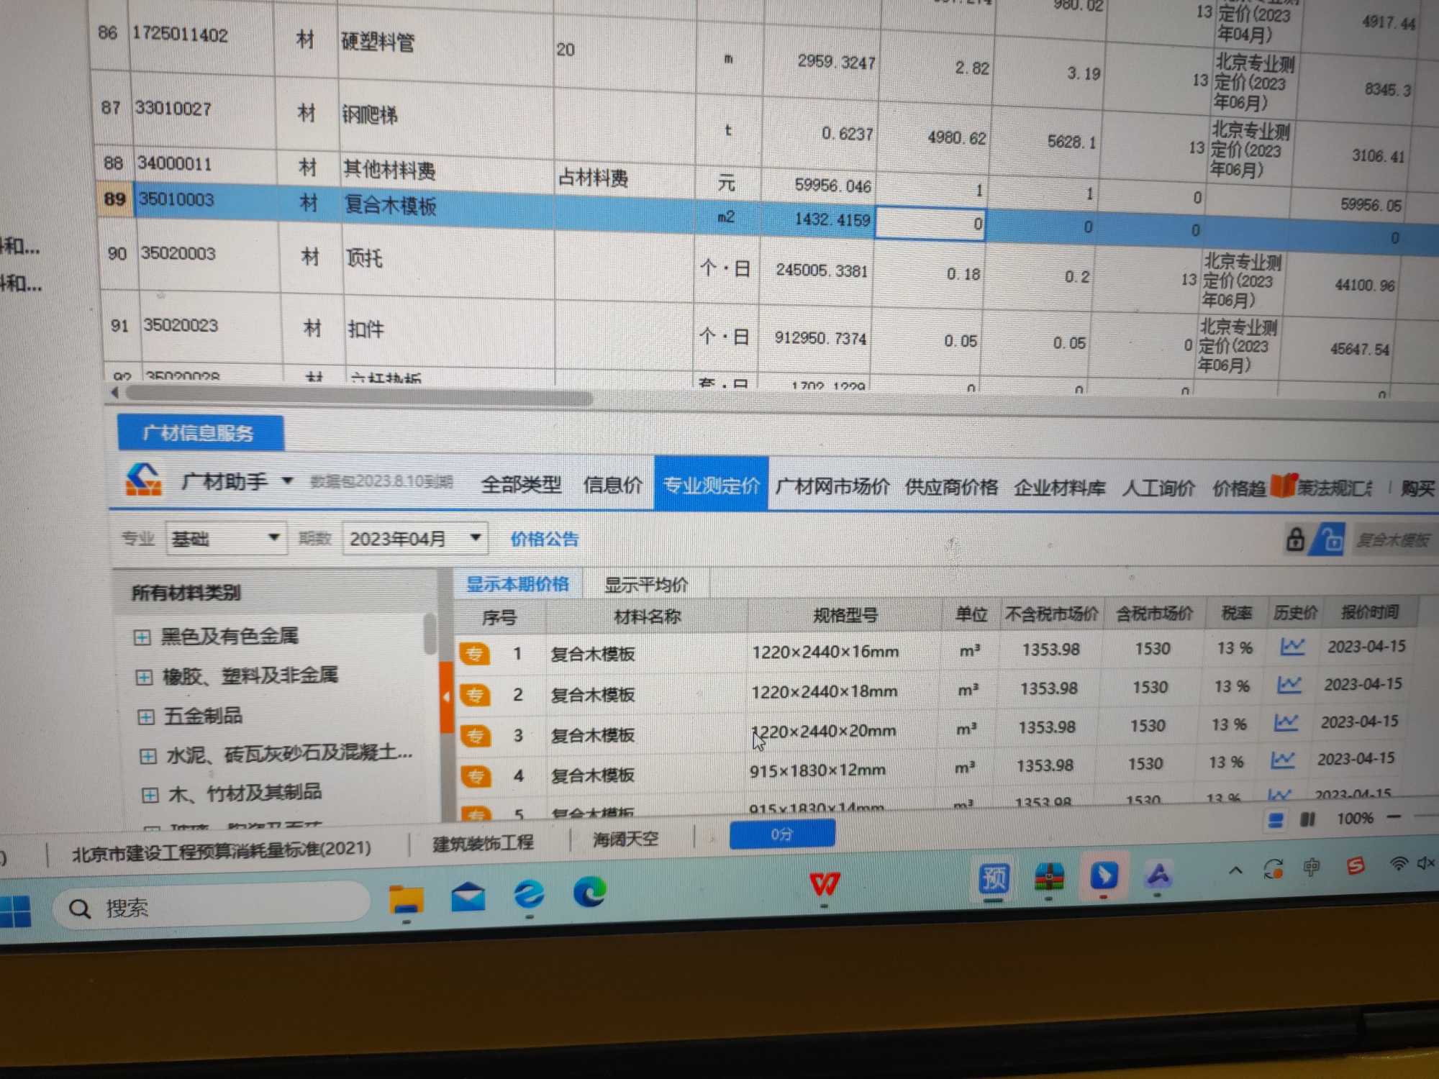Open the Mail app on taskbar
The width and height of the screenshot is (1439, 1079).
point(468,896)
